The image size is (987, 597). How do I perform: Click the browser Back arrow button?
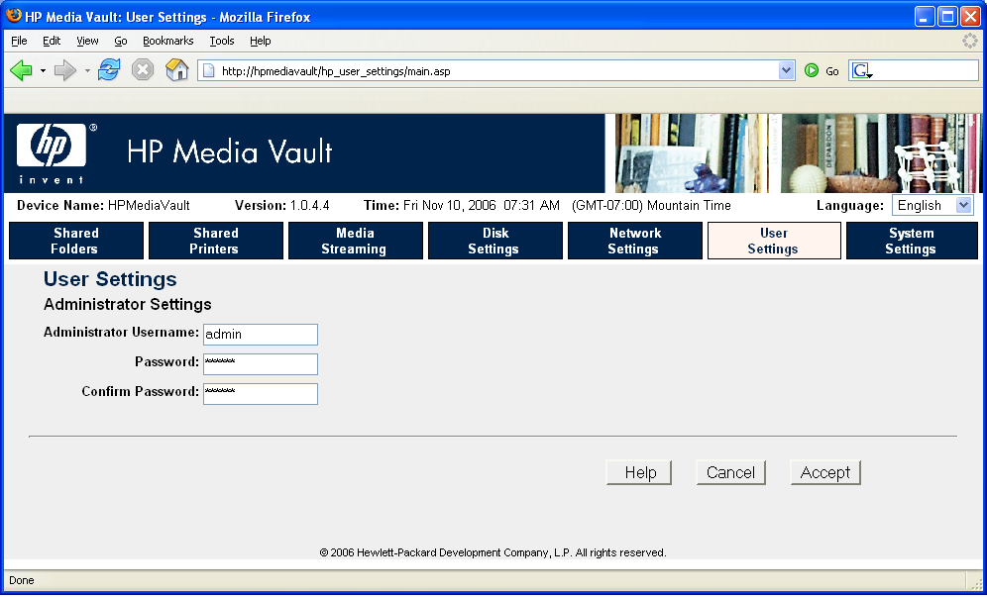tap(21, 70)
